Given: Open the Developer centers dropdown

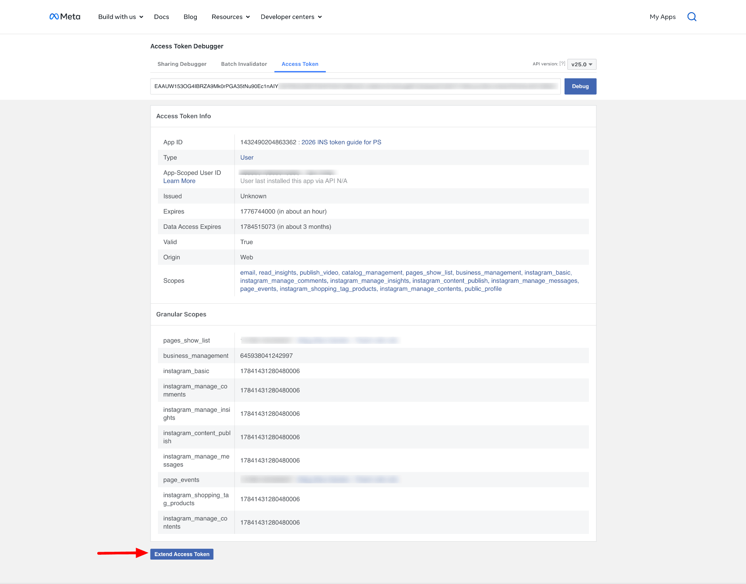Looking at the screenshot, I should [x=291, y=17].
